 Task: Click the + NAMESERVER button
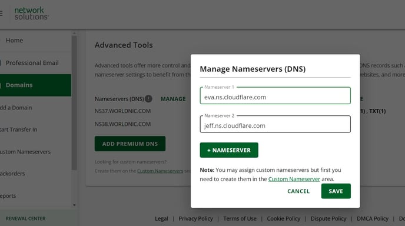point(229,150)
